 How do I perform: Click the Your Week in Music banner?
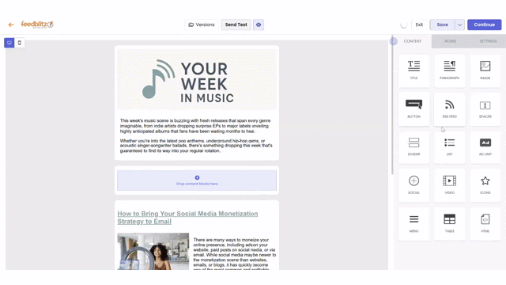click(x=197, y=80)
